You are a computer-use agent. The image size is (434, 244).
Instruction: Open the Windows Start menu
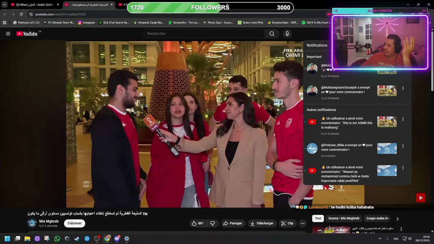click(7, 239)
